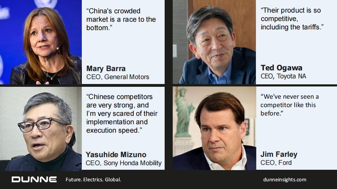Click the 'We've never seen a competitor' quote
The height and width of the screenshot is (189, 337).
click(290, 105)
